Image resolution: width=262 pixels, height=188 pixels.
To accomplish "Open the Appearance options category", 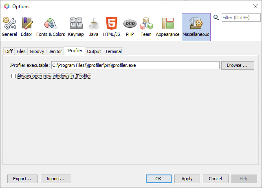I will (x=167, y=27).
